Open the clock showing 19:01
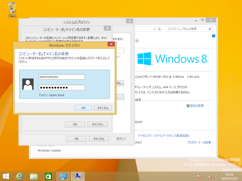Screen dimensions: 242x181 pos(230,175)
